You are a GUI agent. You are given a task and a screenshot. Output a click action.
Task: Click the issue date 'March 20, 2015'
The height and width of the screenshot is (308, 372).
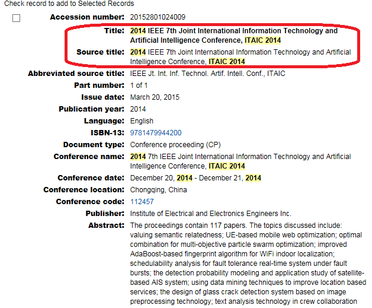point(155,97)
